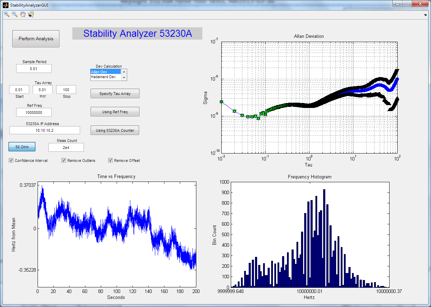431x307 pixels.
Task: Click the Using 53230A Counter button
Action: 115,130
